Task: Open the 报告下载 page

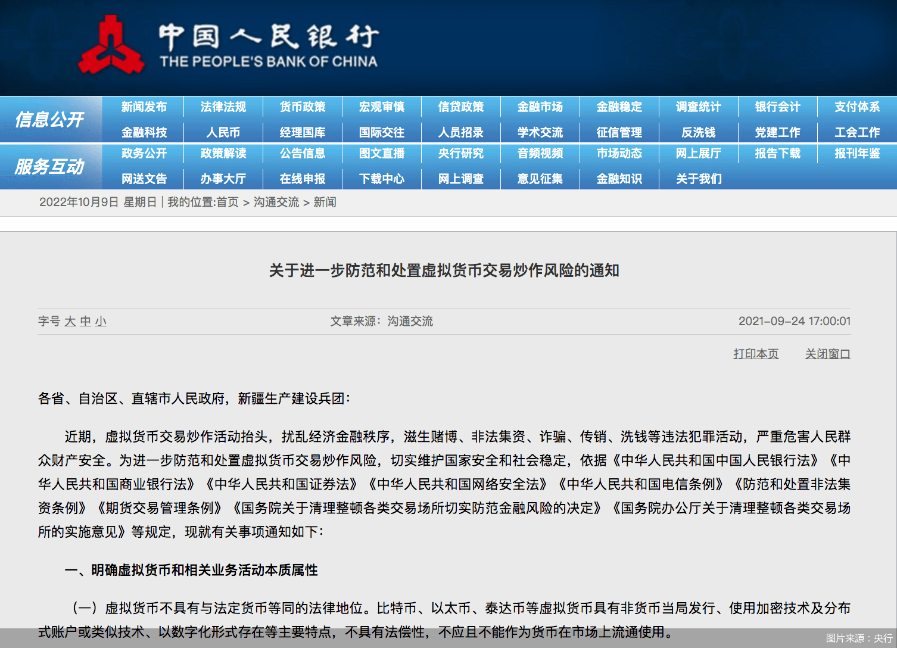Action: click(777, 154)
